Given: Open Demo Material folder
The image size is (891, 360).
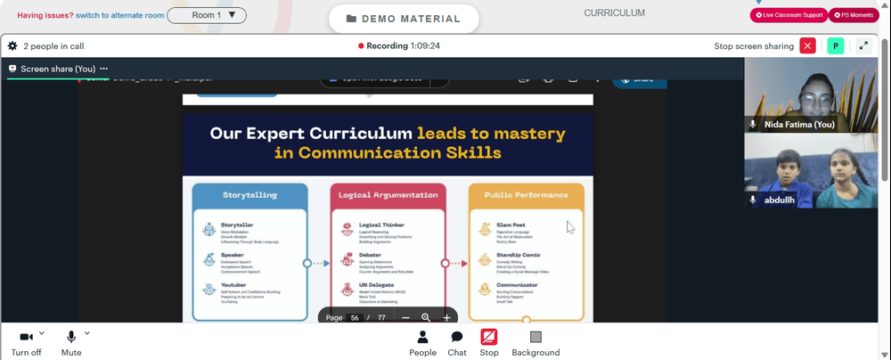Looking at the screenshot, I should 404,19.
